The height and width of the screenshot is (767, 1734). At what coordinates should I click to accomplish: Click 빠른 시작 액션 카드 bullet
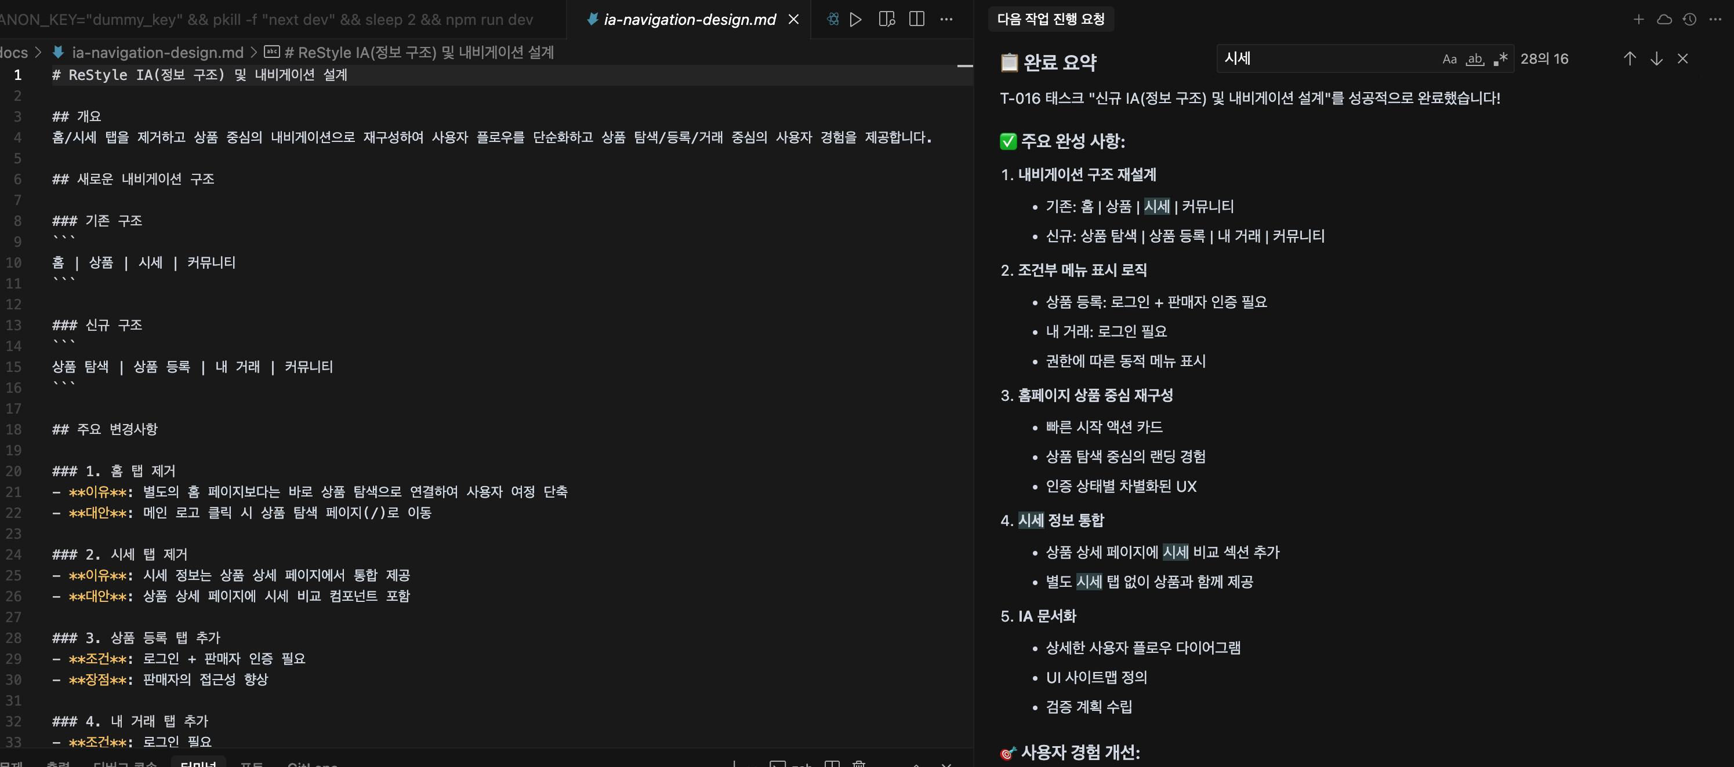point(1104,427)
